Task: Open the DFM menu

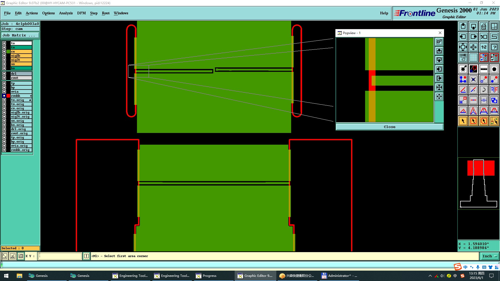Action: coord(81,13)
